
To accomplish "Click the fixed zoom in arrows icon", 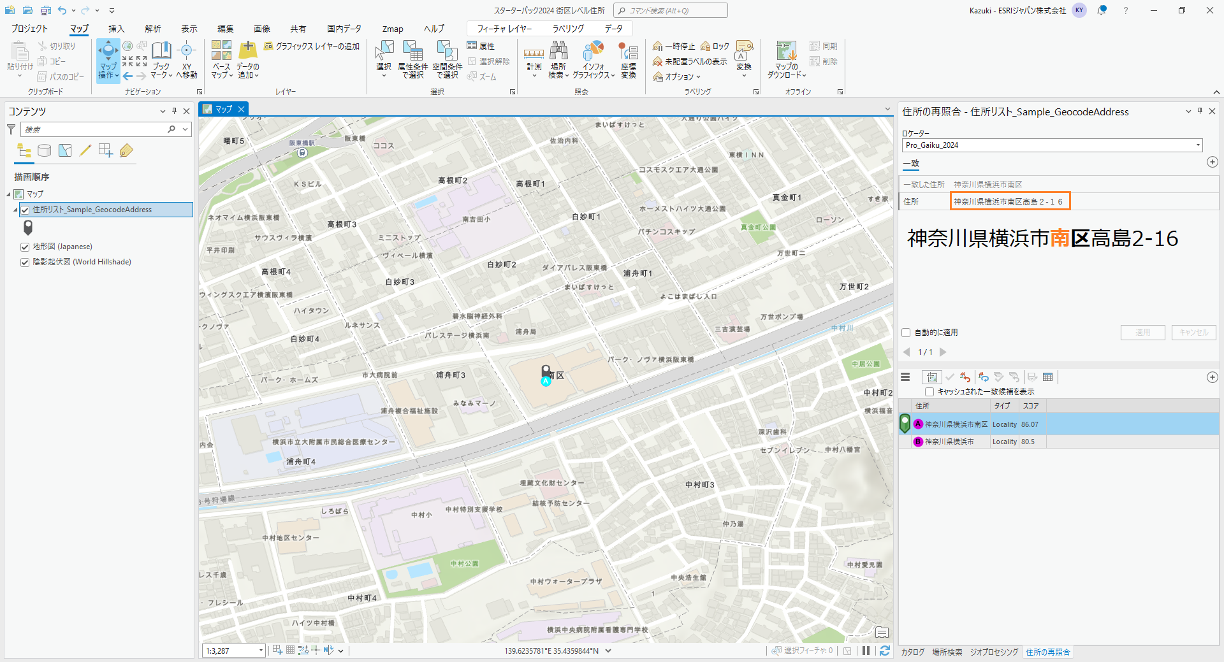I will (x=127, y=61).
